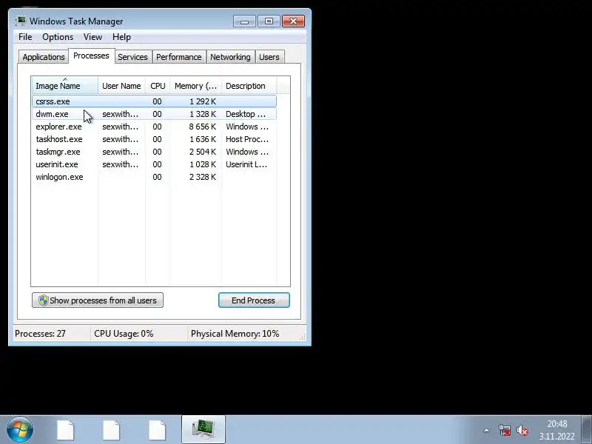Open the network status tray icon

(505, 430)
